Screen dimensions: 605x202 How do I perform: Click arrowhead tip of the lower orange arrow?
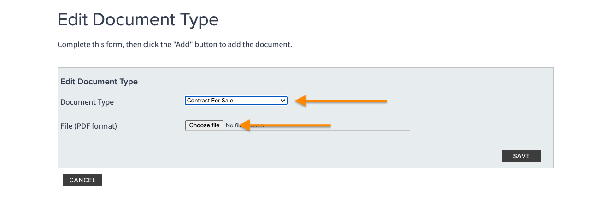(241, 125)
